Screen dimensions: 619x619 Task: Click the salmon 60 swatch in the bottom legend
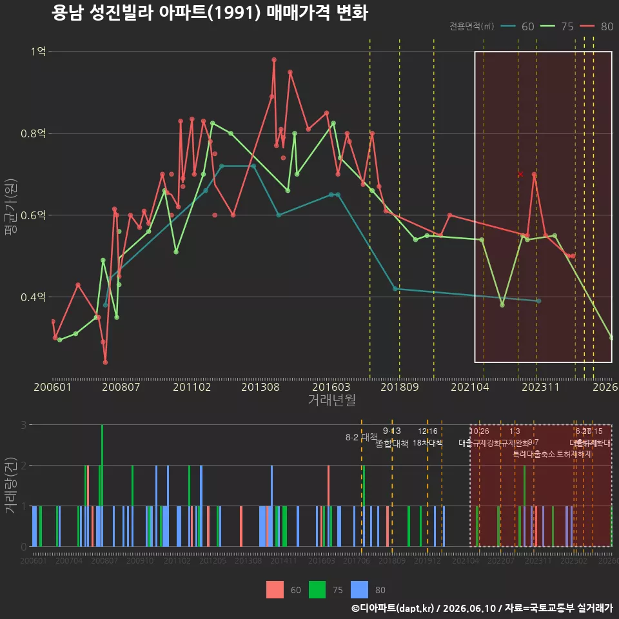click(x=275, y=590)
